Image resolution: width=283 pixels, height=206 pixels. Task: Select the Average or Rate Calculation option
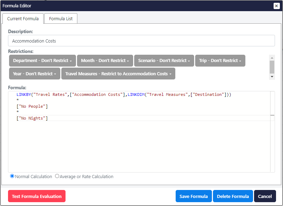point(57,176)
